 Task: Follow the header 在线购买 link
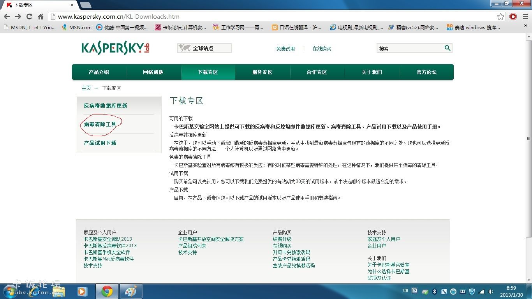[x=322, y=49]
